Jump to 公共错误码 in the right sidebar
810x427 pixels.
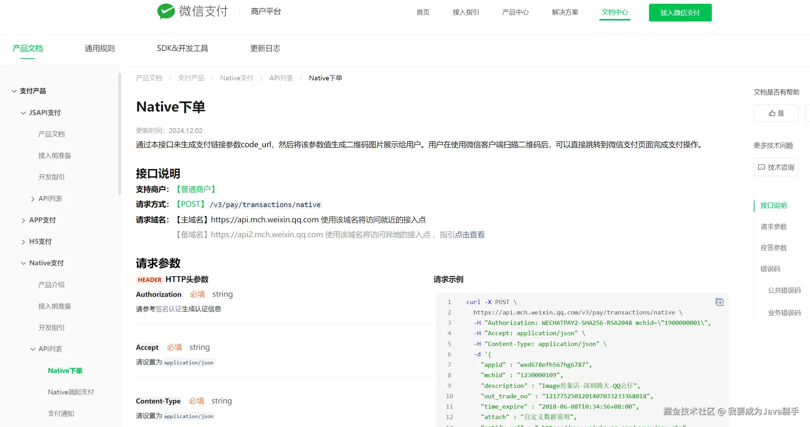(785, 290)
